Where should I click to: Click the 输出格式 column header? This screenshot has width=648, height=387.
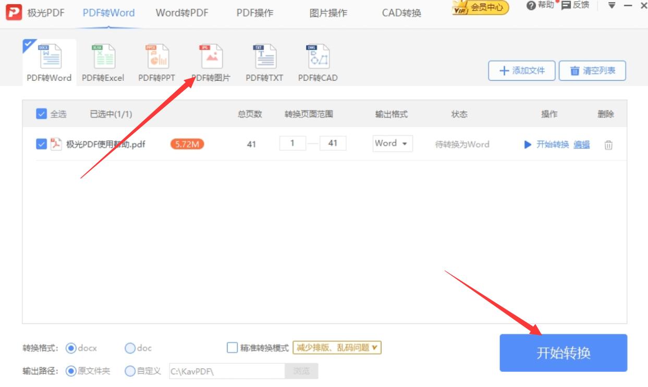coord(392,115)
